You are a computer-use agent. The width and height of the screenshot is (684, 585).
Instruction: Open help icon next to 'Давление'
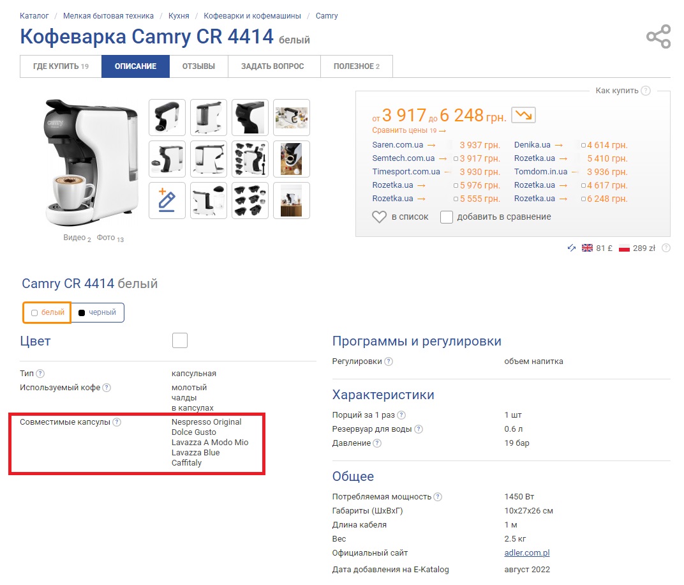pyautogui.click(x=378, y=443)
